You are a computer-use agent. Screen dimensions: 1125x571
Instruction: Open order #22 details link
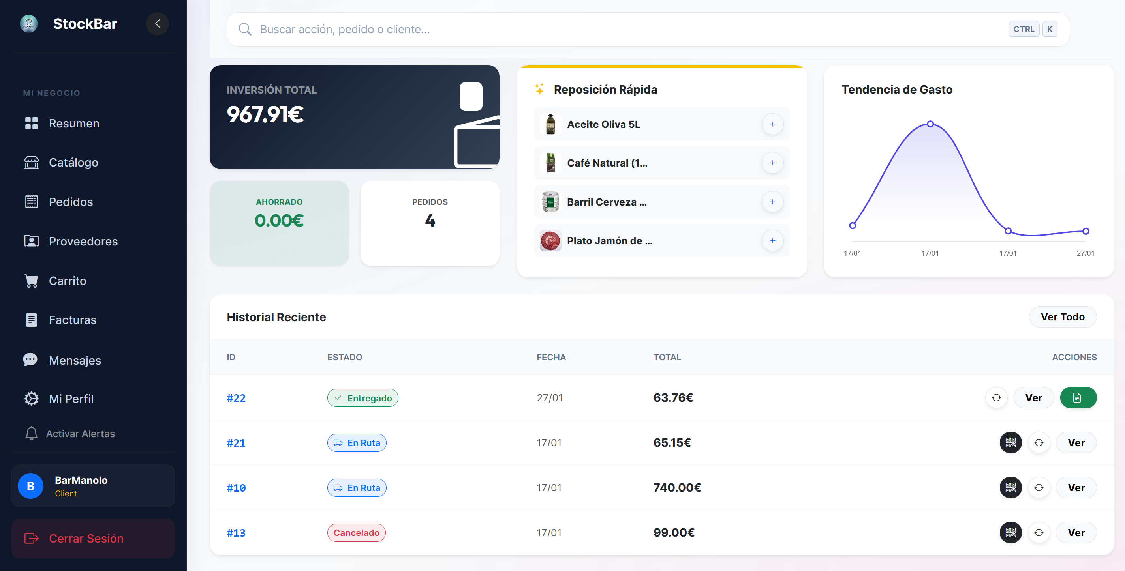[x=236, y=398]
